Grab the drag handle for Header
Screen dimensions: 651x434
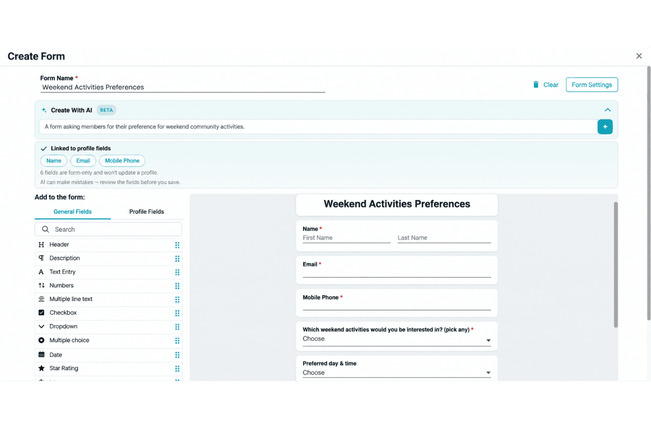click(x=177, y=245)
